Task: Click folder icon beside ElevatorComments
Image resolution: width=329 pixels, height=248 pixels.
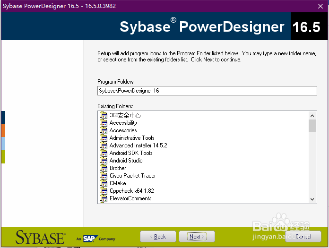Action: tap(104, 198)
